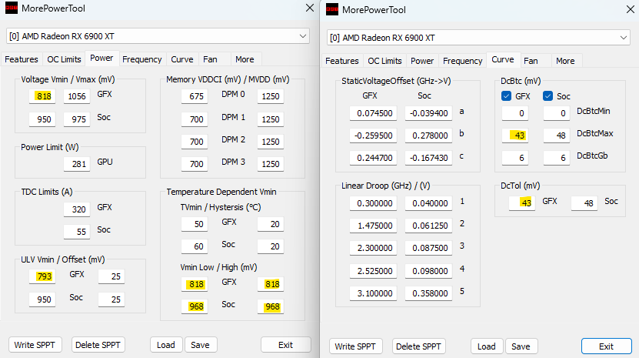Switch to Power tab in right window
Image resolution: width=639 pixels, height=358 pixels.
point(422,61)
